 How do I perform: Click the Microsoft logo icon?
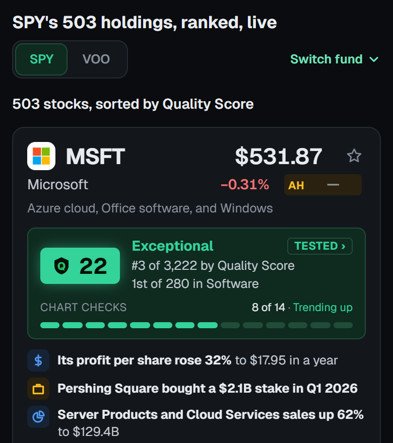coord(41,156)
